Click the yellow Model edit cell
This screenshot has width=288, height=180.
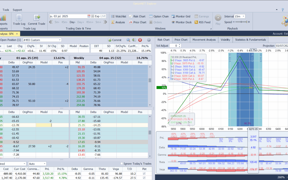coord(44,125)
